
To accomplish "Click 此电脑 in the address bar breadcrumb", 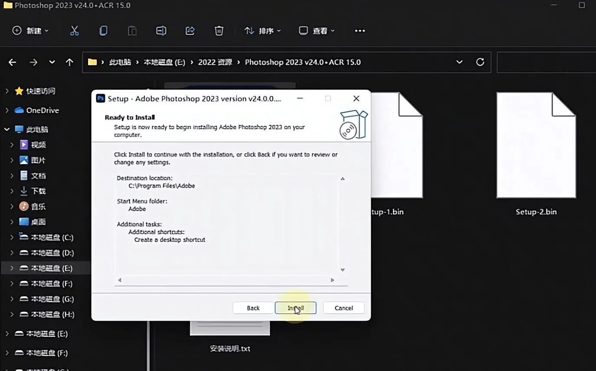I will tap(120, 62).
